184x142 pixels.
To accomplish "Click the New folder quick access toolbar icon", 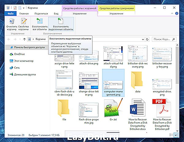I will (20, 8).
